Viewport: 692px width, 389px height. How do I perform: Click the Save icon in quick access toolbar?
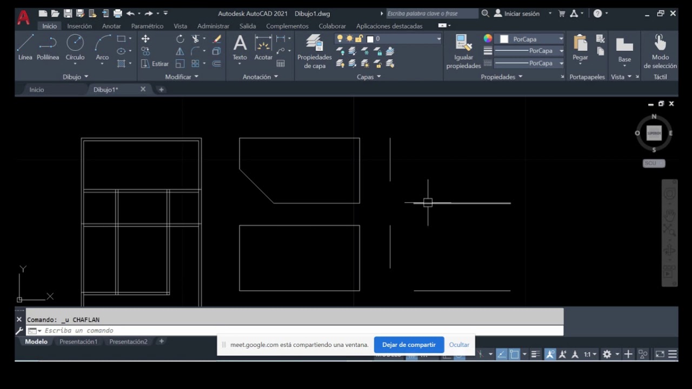[68, 14]
